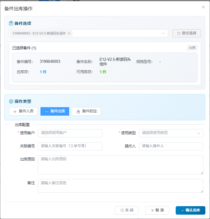This screenshot has height=219, width=210.
Task: Select the 备件入库 operation type
Action: [x=23, y=111]
